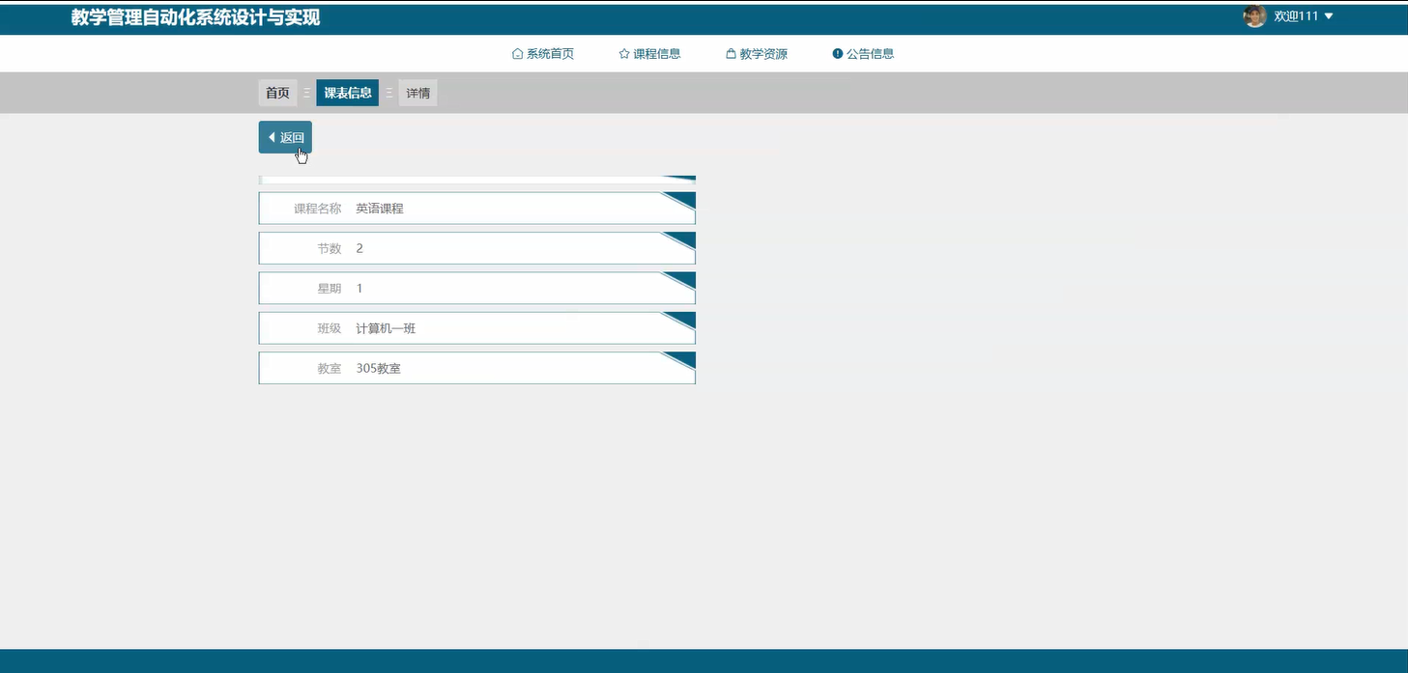Click the user avatar picture

1254,15
